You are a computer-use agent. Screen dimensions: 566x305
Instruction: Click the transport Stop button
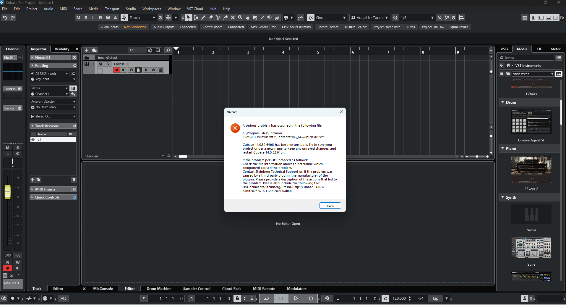pos(281,298)
